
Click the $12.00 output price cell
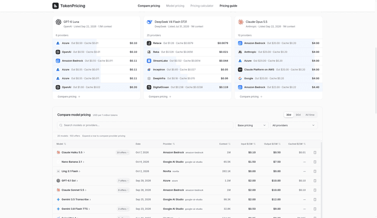[276, 200]
